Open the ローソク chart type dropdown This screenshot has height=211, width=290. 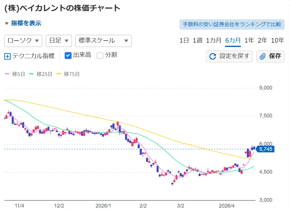tap(23, 41)
